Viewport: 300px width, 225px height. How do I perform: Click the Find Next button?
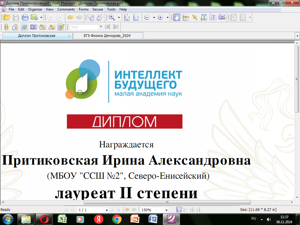click(x=116, y=27)
